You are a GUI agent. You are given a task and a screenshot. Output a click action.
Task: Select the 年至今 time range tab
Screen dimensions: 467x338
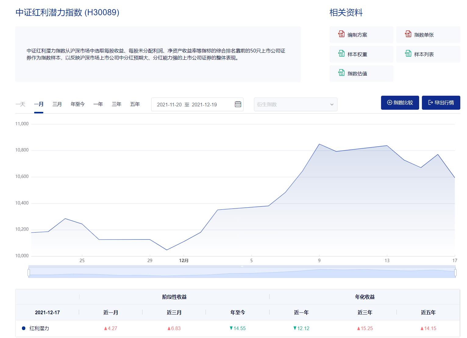77,104
